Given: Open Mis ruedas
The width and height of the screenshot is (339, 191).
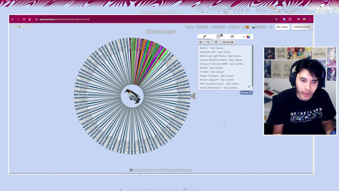Looking at the screenshot, I should [282, 27].
